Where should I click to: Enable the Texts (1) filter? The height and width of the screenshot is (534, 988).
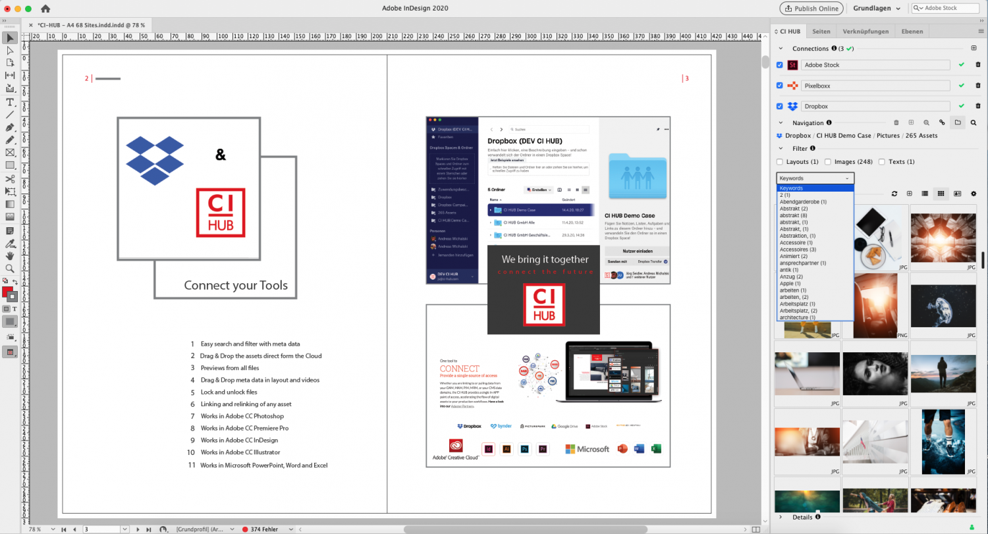pyautogui.click(x=882, y=162)
